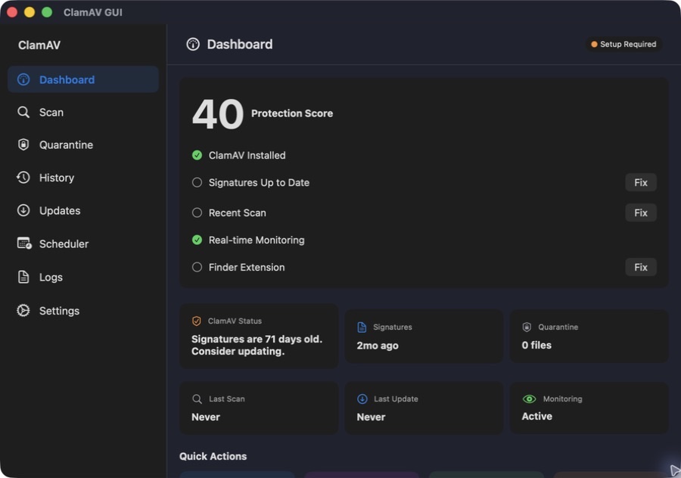Image resolution: width=681 pixels, height=478 pixels.
Task: Click the Last Scan magnifier icon
Action: pos(197,399)
